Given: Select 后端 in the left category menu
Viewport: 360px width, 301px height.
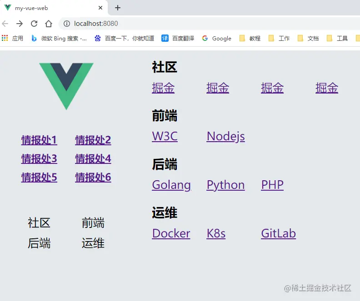Looking at the screenshot, I should click(39, 243).
